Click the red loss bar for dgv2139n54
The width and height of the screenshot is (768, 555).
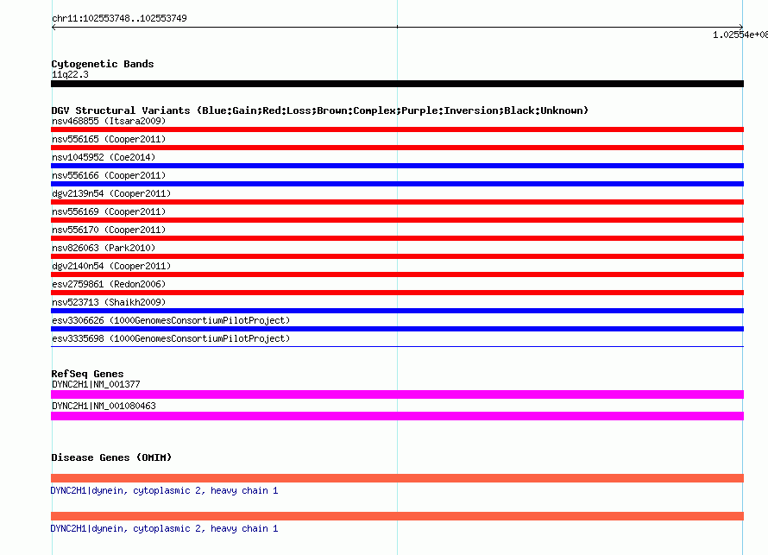397,202
